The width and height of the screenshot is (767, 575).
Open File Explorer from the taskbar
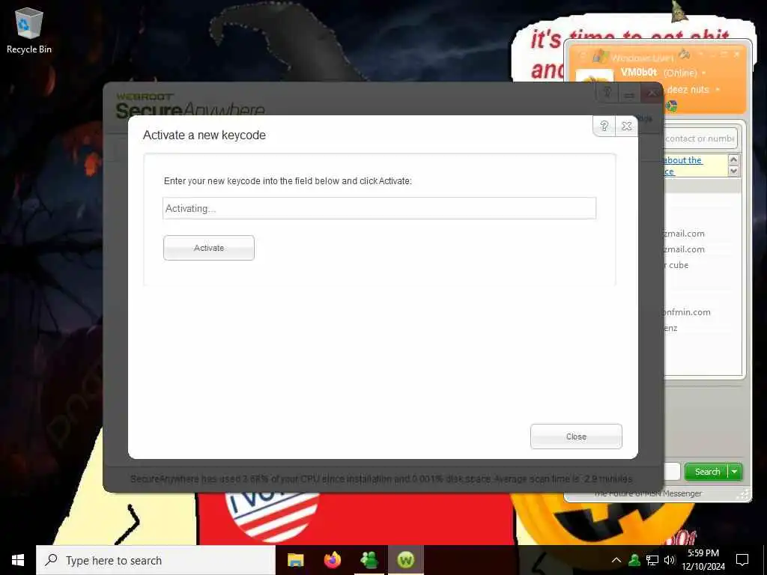(x=295, y=560)
